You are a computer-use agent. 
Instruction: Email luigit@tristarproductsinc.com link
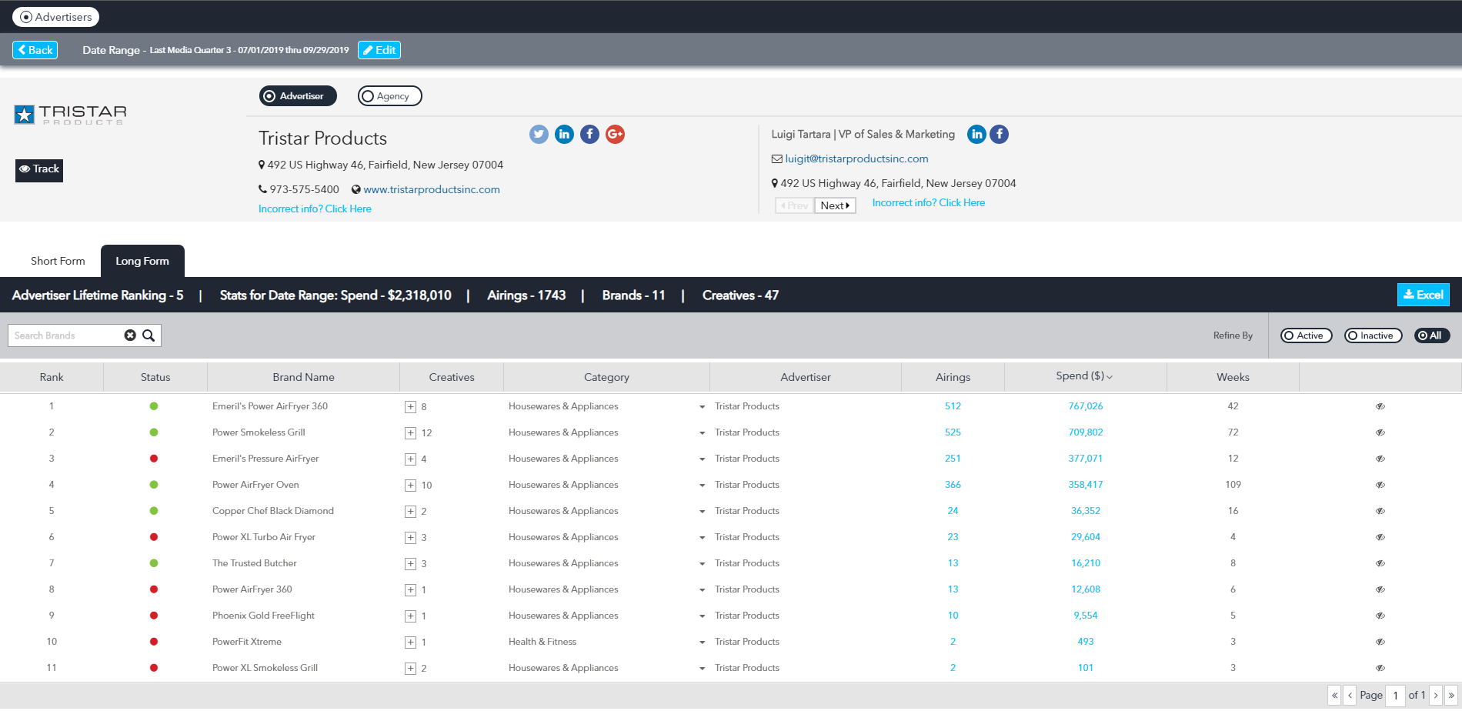(856, 159)
